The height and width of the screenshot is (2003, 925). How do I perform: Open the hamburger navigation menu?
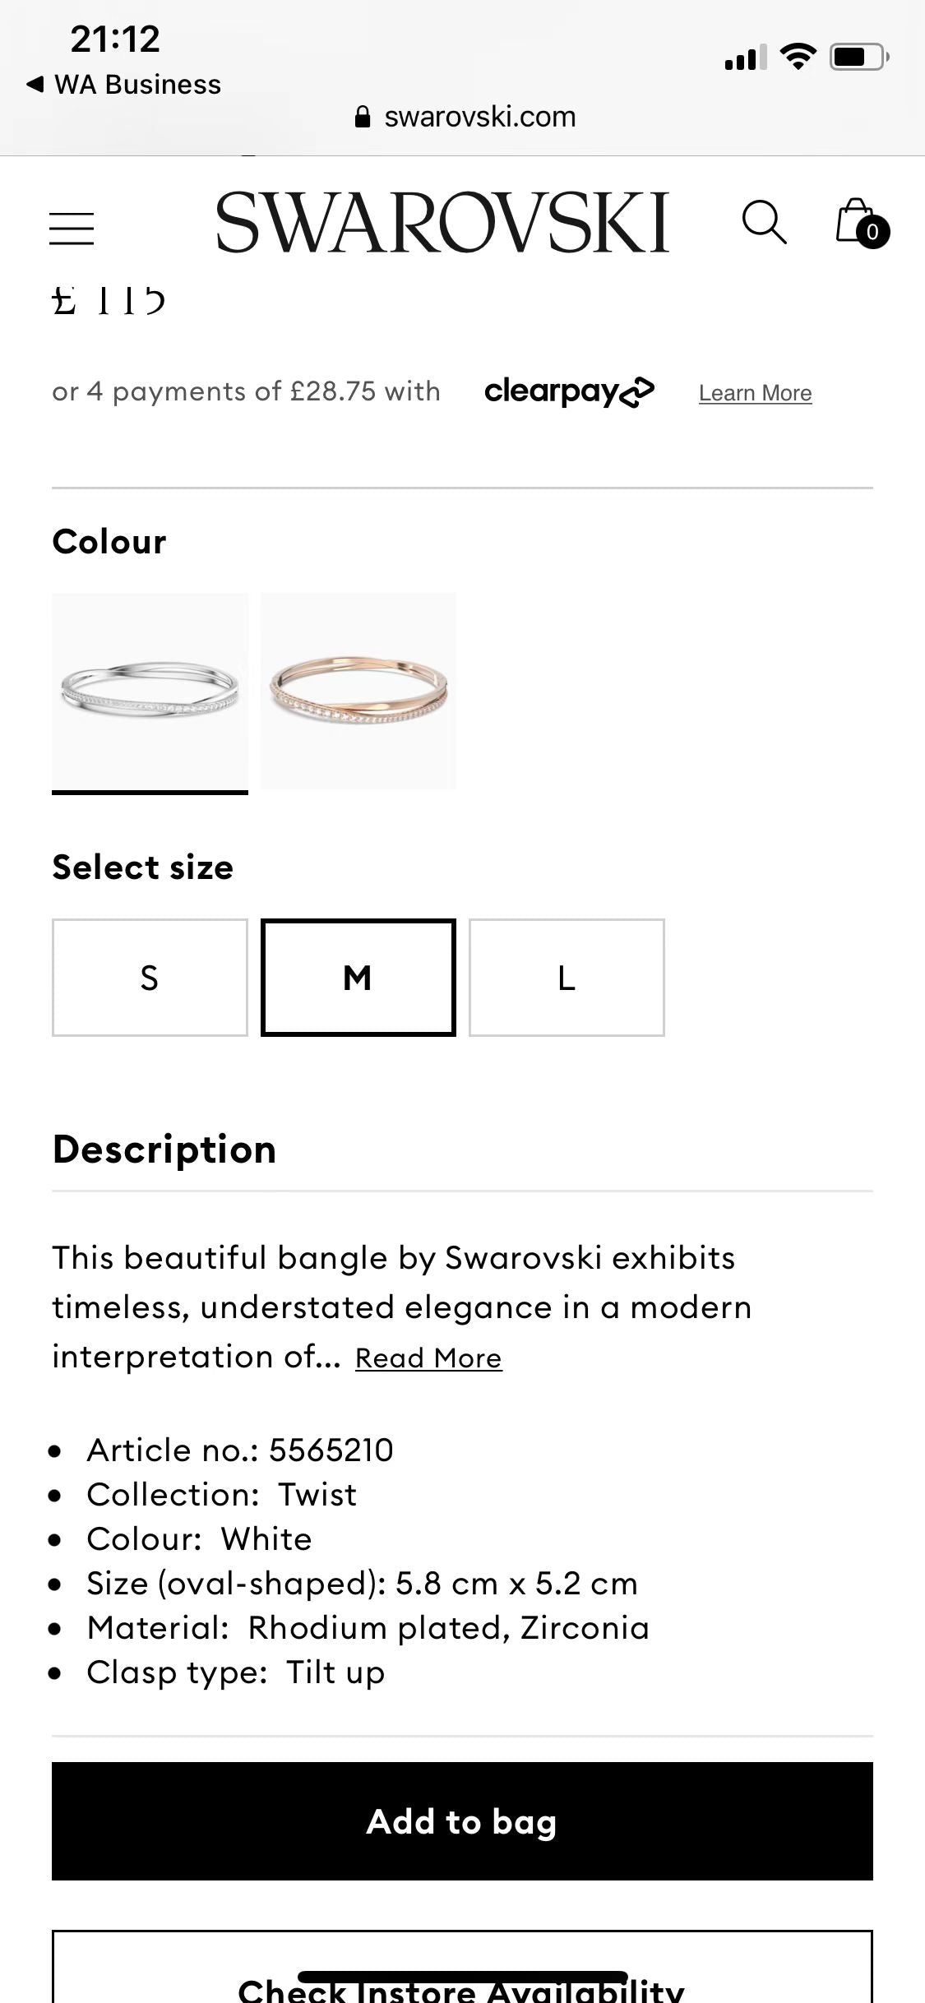[x=72, y=228]
